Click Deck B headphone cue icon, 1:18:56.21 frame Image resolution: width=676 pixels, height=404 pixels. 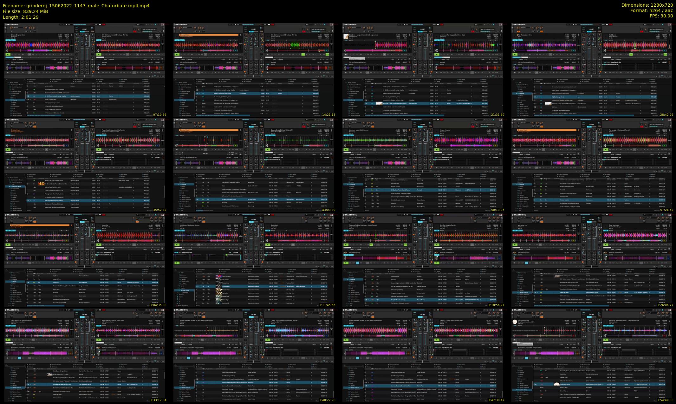430,245
